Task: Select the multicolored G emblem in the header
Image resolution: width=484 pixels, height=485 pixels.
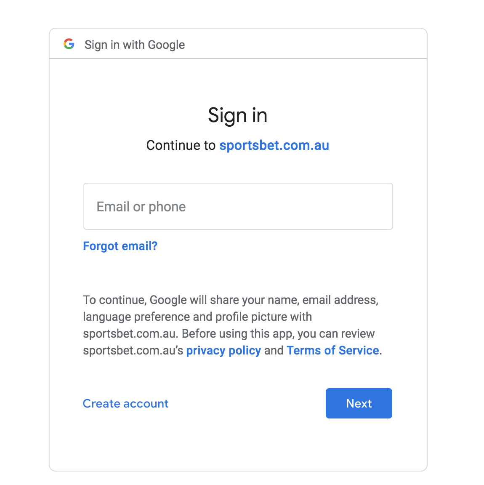Action: 69,44
